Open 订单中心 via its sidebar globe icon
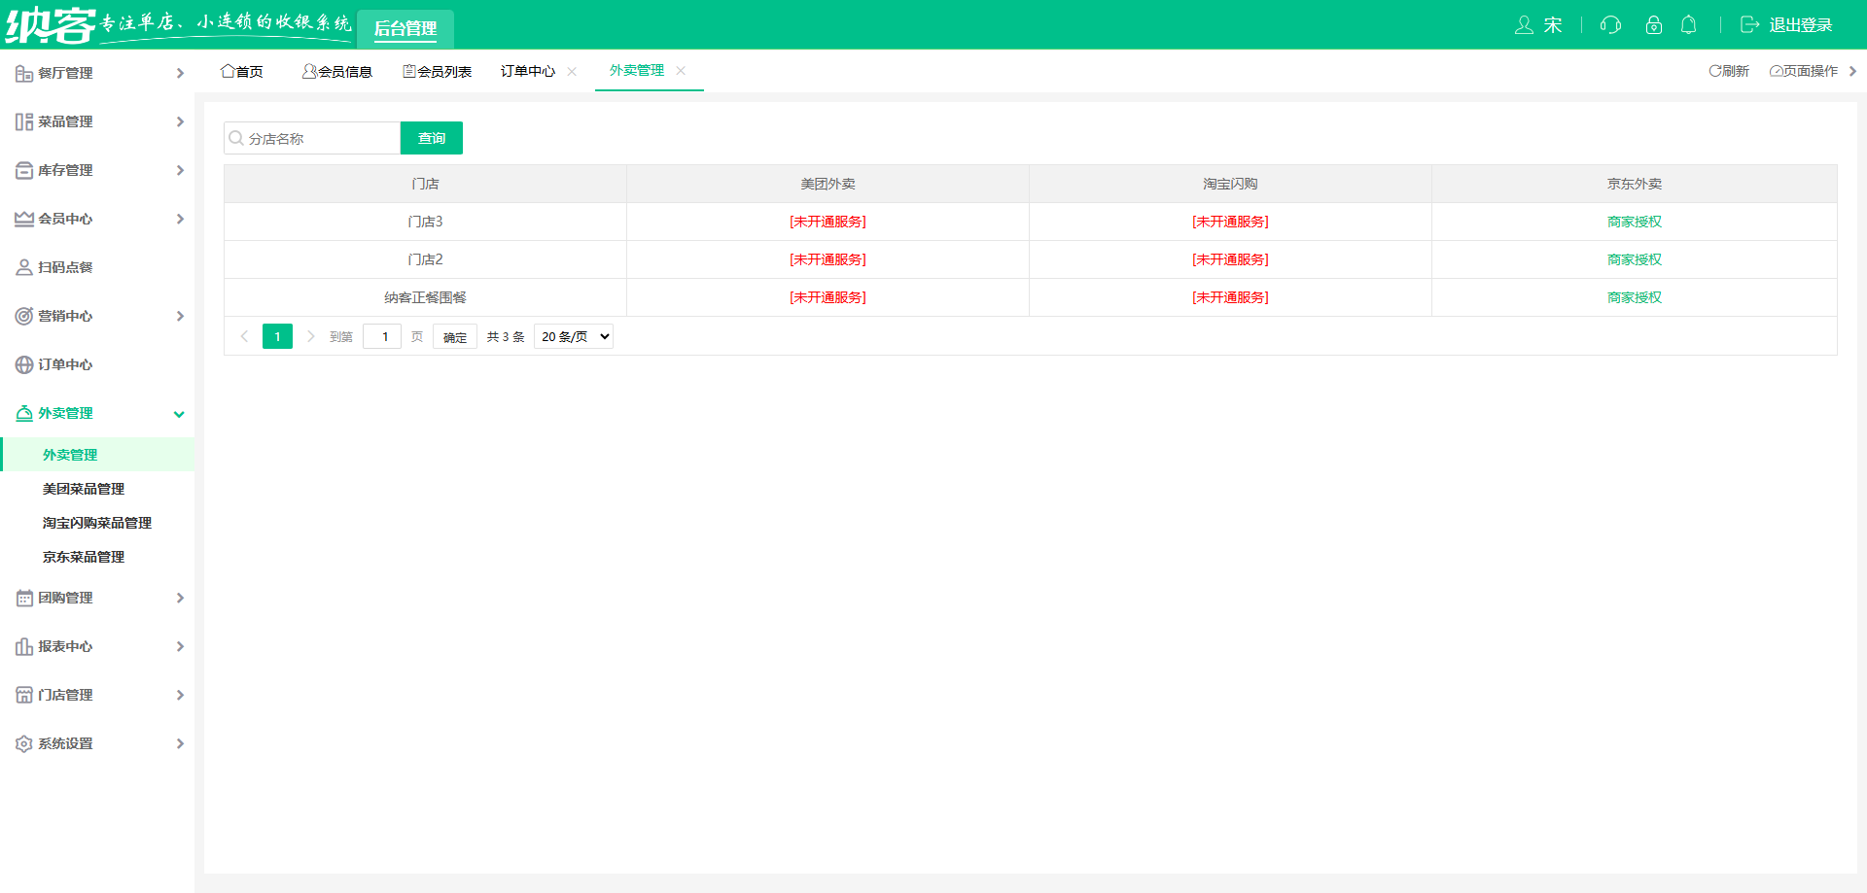Viewport: 1867px width, 893px height. pos(24,364)
